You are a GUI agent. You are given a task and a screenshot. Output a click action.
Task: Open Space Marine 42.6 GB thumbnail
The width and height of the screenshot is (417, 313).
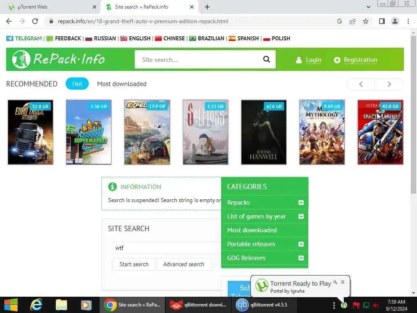(x=380, y=132)
